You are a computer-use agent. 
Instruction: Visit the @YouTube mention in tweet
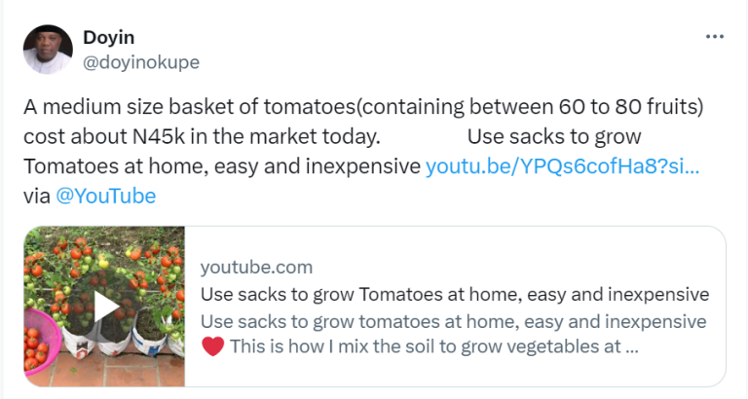(105, 196)
